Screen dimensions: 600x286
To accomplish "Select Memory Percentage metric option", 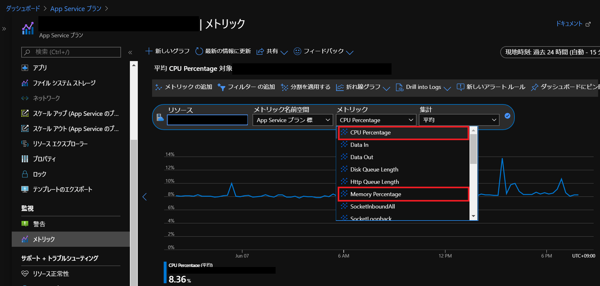I will (403, 194).
